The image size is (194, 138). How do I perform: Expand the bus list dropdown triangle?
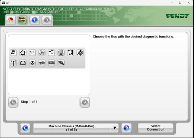tap(114, 128)
